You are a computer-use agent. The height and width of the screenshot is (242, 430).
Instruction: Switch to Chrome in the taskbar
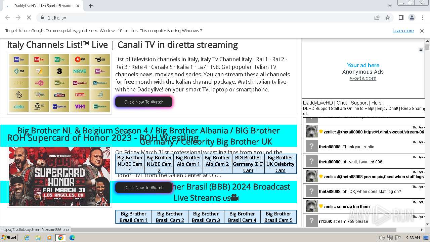pos(61,238)
